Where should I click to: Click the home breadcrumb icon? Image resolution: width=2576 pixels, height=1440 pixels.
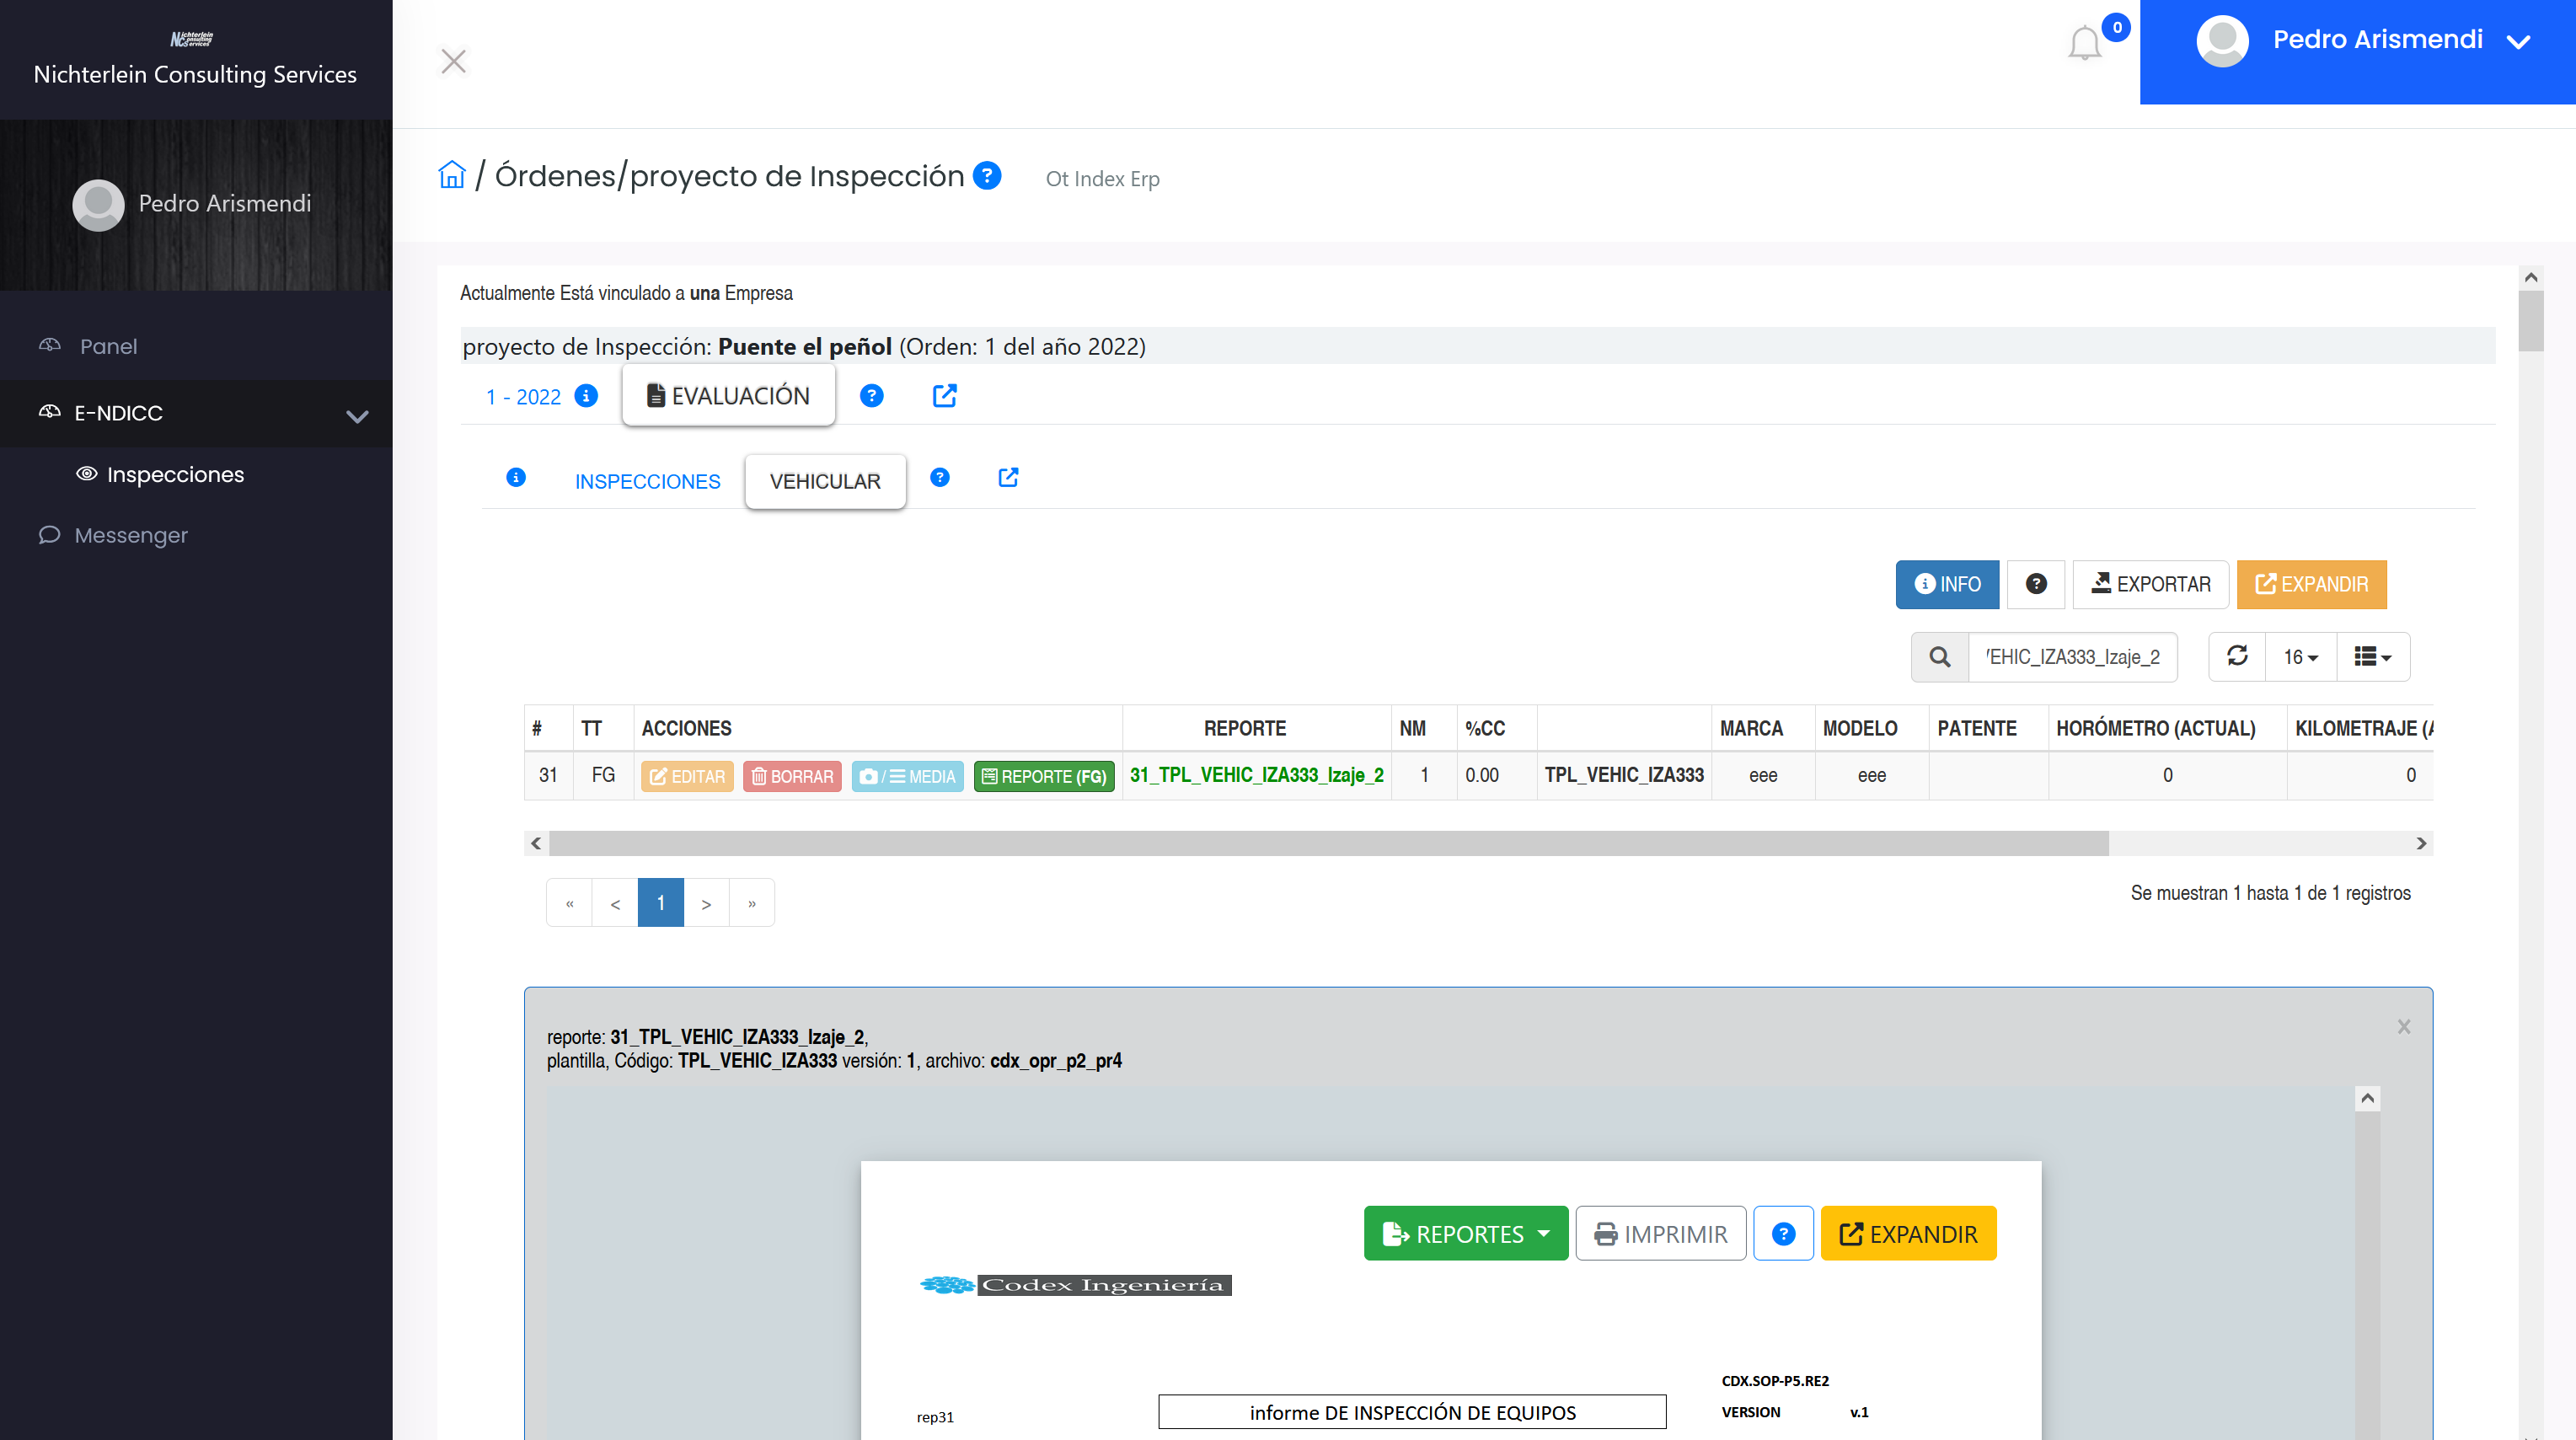coord(452,175)
